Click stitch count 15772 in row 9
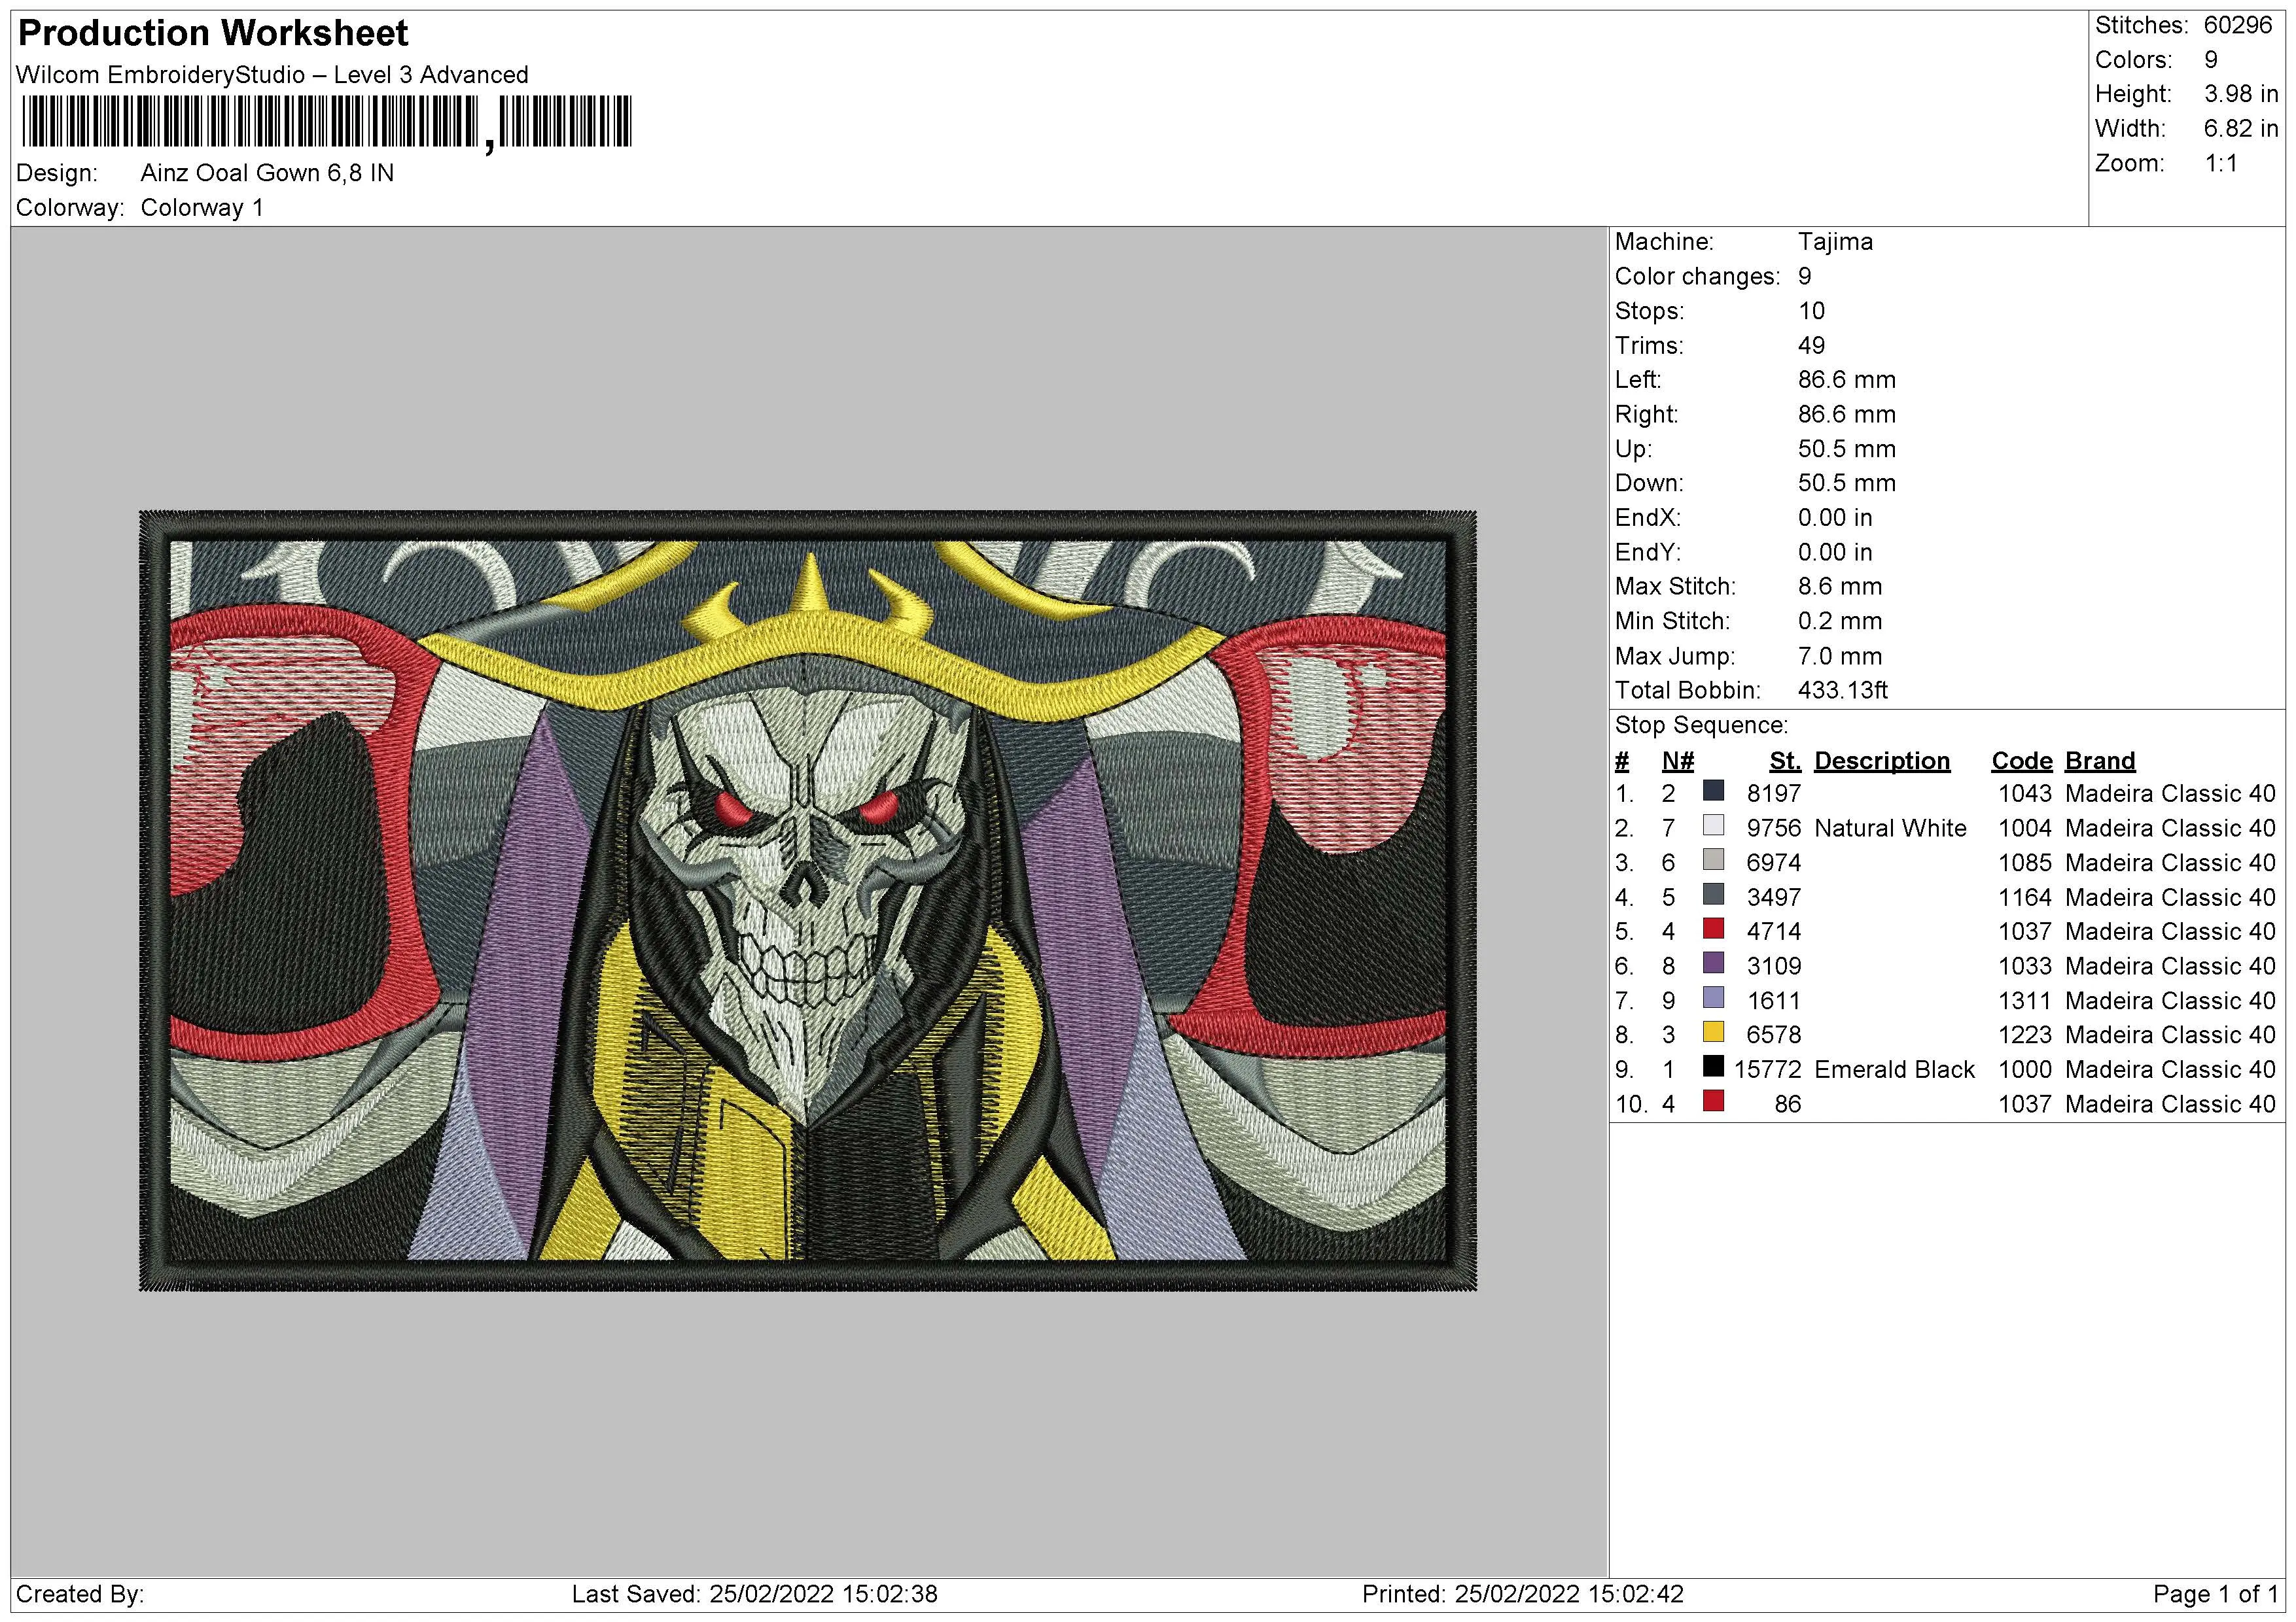This screenshot has height=1622, width=2296. click(x=1767, y=1069)
